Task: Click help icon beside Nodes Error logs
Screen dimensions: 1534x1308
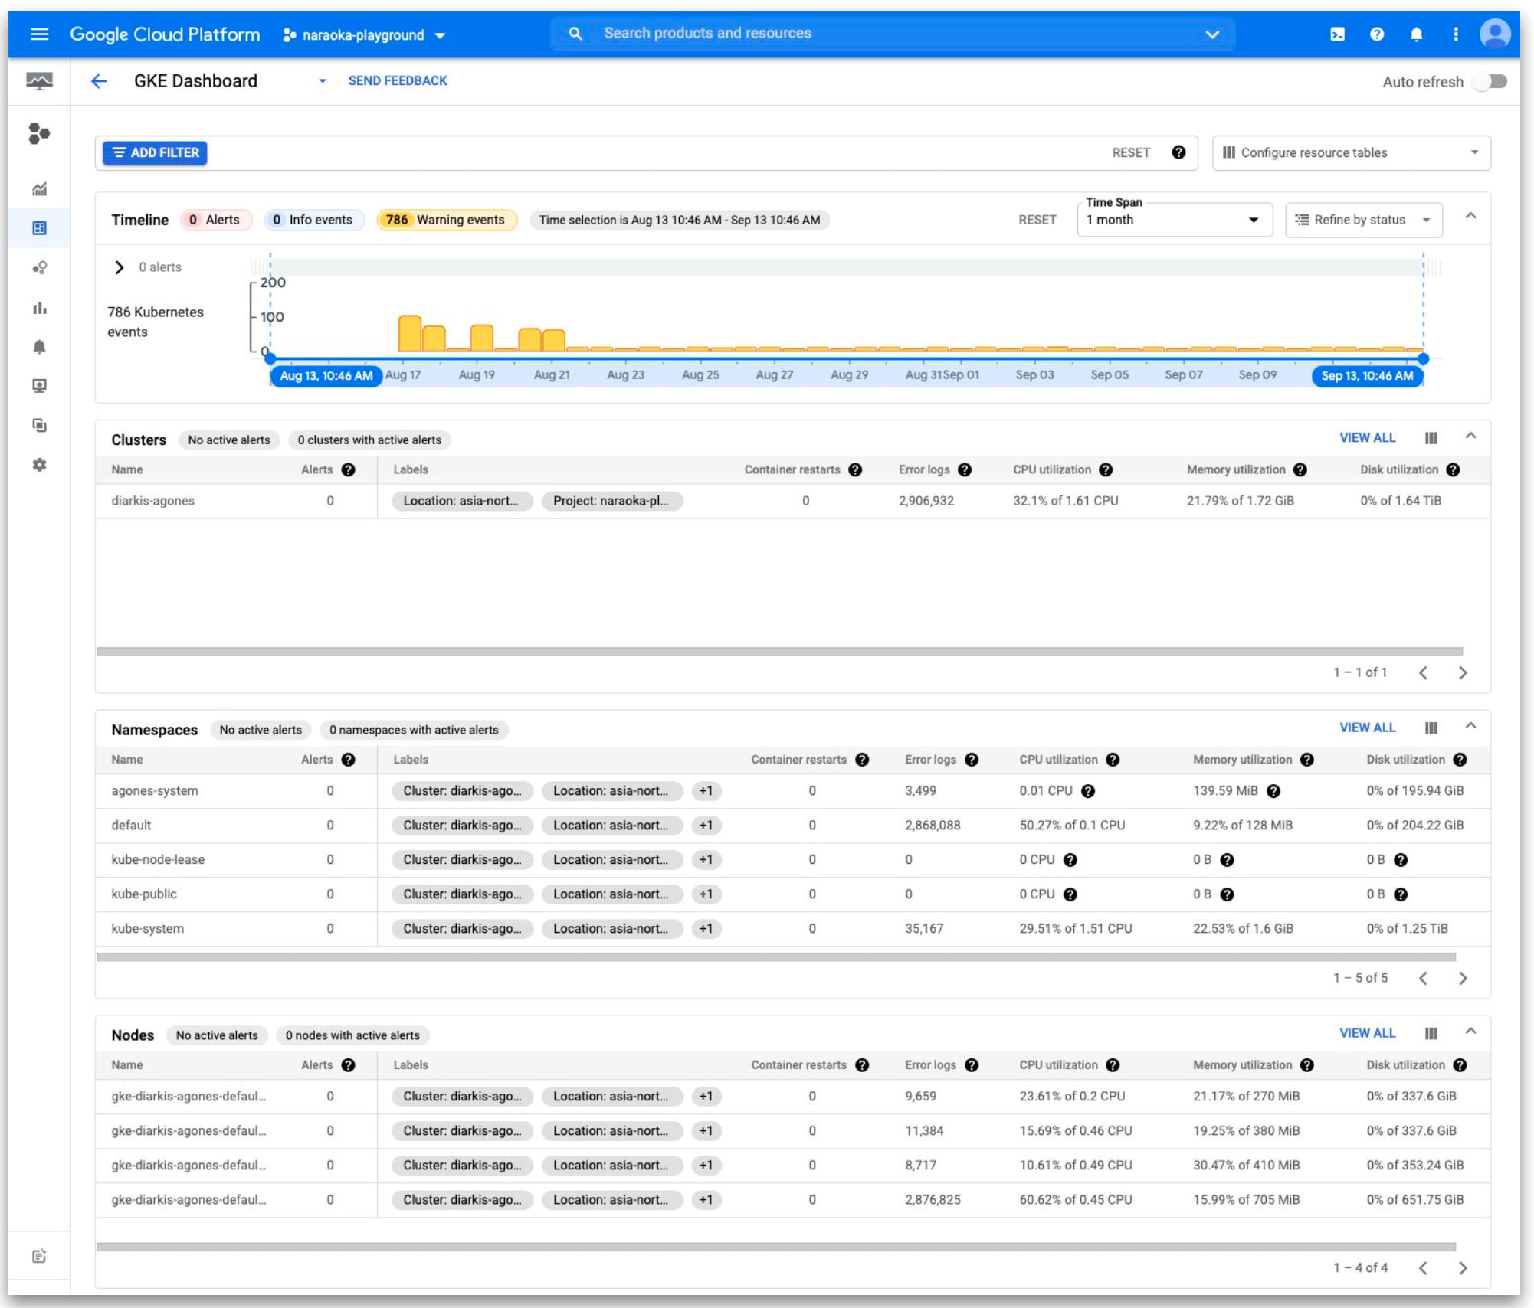Action: click(972, 1066)
